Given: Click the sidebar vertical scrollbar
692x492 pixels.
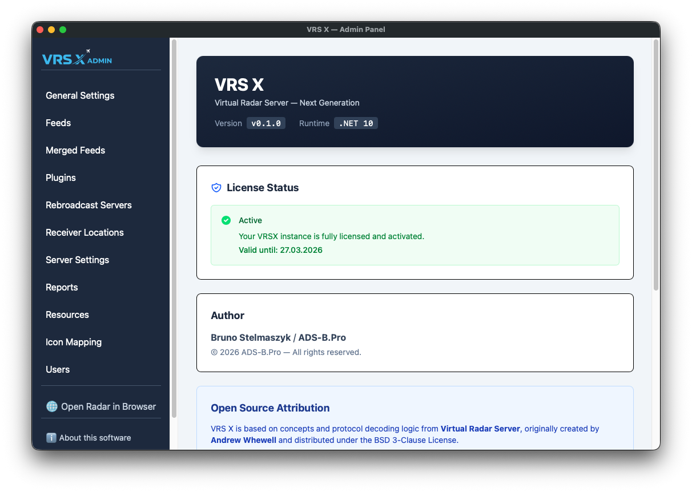Looking at the screenshot, I should tap(174, 228).
